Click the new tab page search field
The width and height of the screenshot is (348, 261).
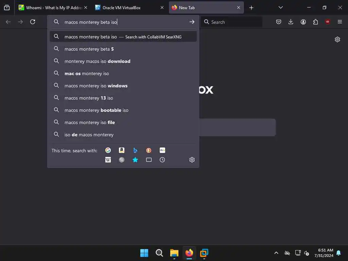coord(237,127)
